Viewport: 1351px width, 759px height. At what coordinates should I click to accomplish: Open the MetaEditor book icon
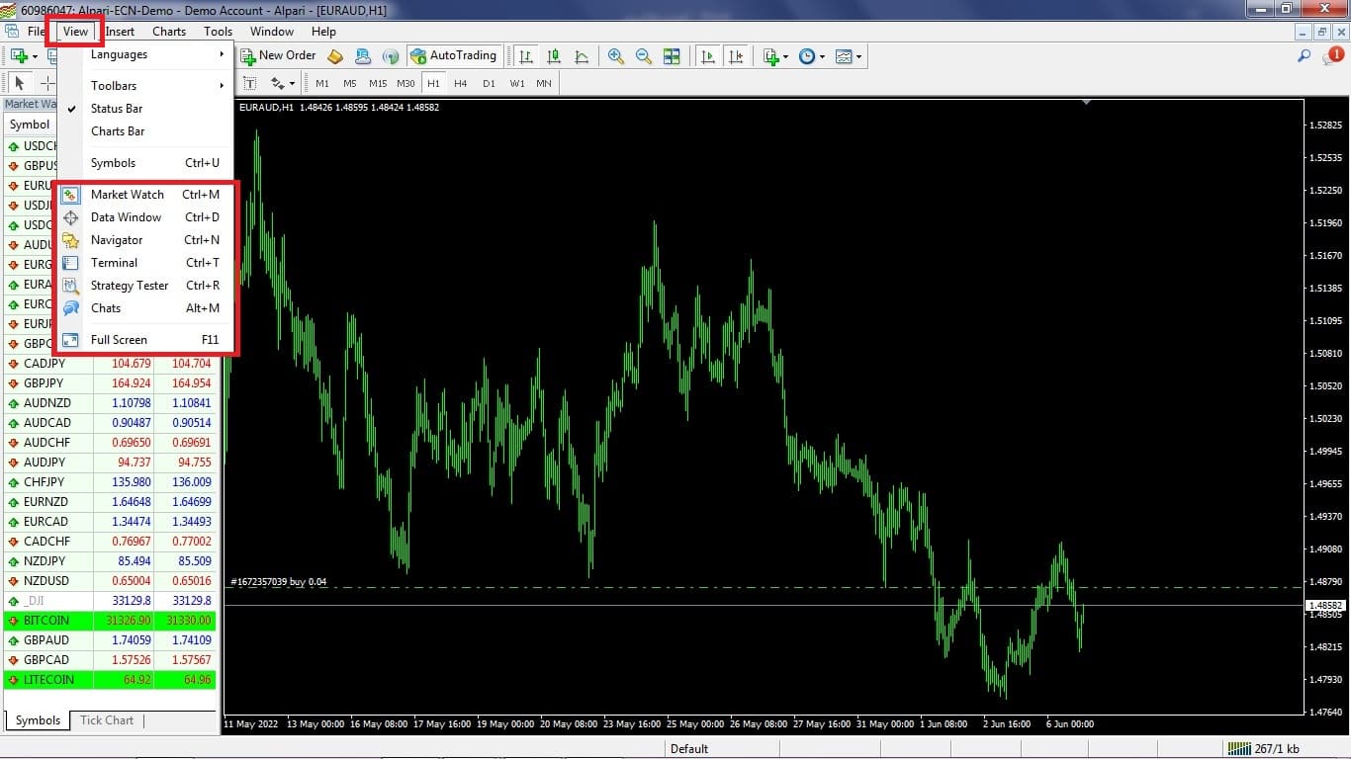(x=335, y=56)
